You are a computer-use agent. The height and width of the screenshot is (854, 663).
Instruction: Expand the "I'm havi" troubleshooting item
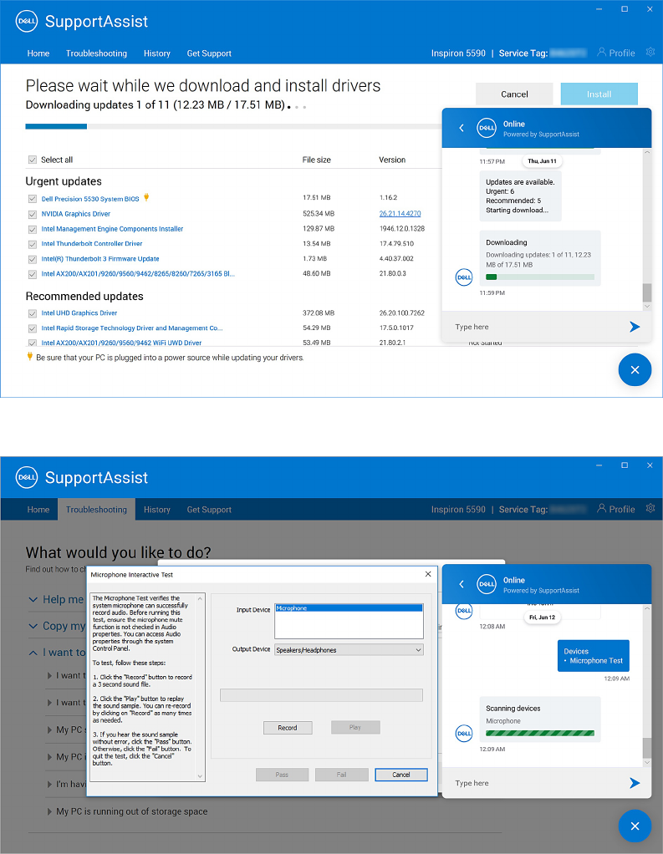(50, 785)
